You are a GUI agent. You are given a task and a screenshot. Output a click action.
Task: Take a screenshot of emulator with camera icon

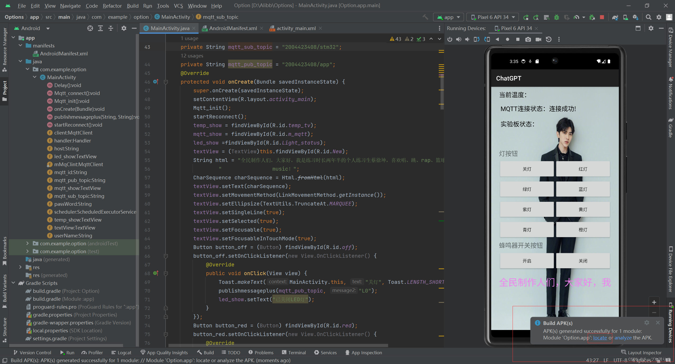(528, 39)
